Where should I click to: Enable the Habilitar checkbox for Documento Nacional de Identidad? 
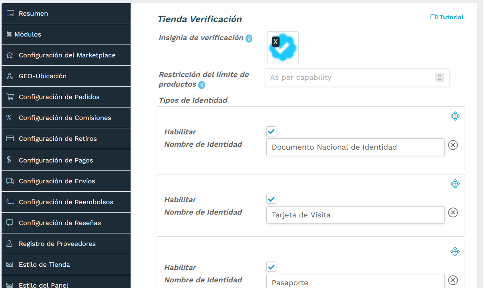(271, 131)
